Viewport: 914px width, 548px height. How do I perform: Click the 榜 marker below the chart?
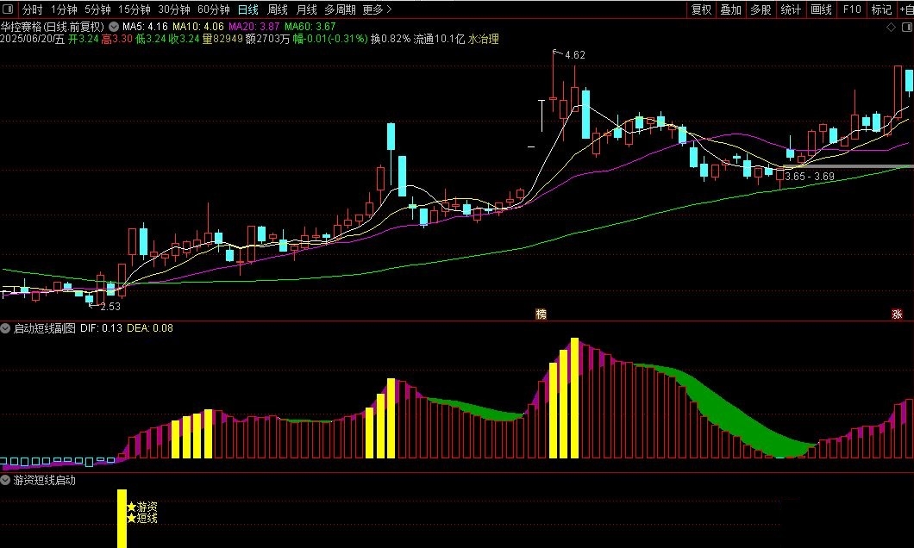pos(541,314)
